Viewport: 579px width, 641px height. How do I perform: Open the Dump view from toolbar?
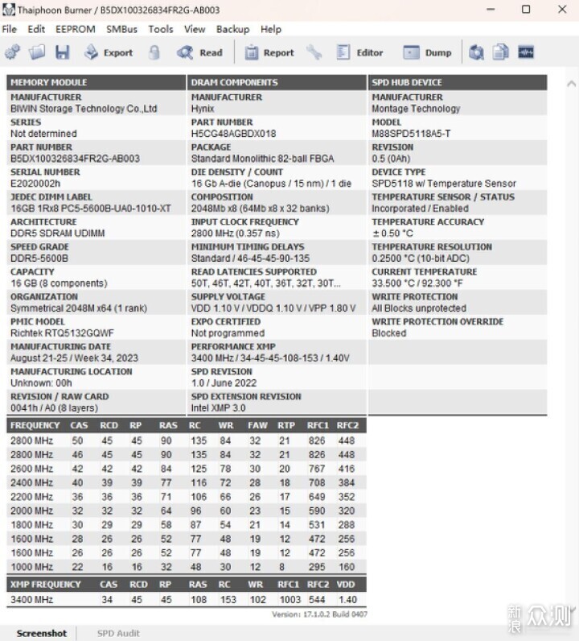click(x=427, y=52)
